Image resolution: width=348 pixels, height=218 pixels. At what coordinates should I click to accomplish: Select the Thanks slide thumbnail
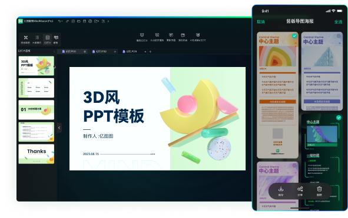click(37, 154)
